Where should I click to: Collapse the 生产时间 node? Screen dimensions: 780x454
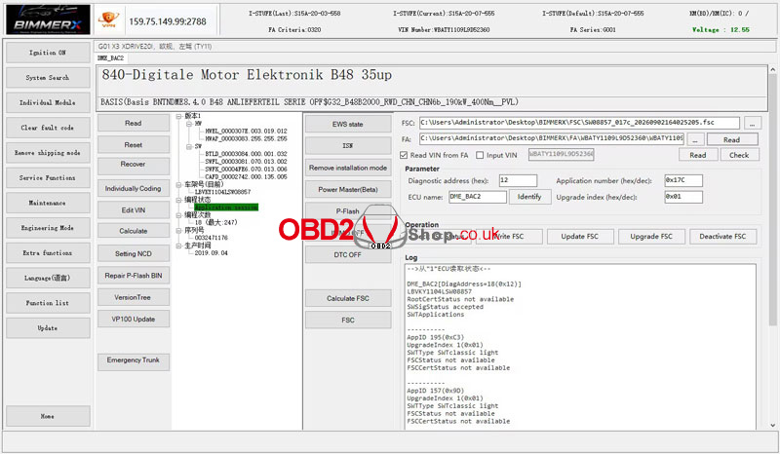click(x=179, y=246)
